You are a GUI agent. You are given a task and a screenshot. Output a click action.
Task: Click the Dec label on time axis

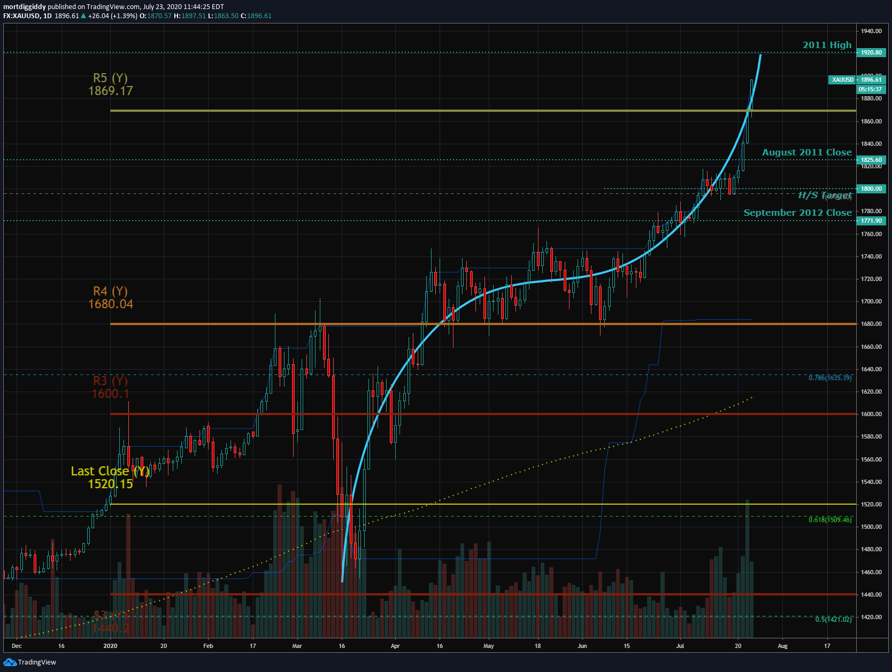pos(17,646)
